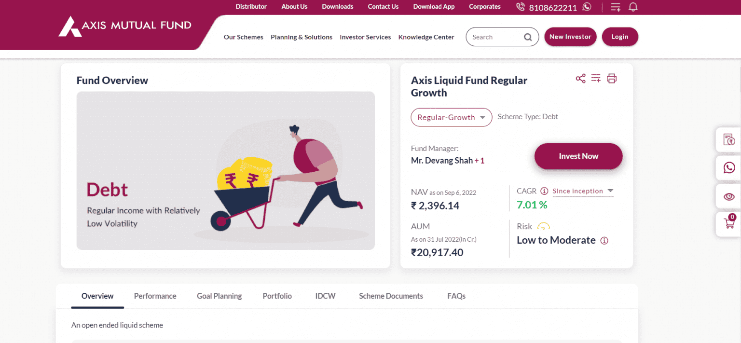Screen dimensions: 741x343
Task: Click the info icon beside Low to Moderate
Action: [x=604, y=240]
